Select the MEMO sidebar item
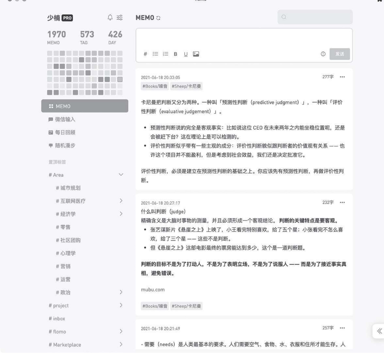 tap(85, 106)
